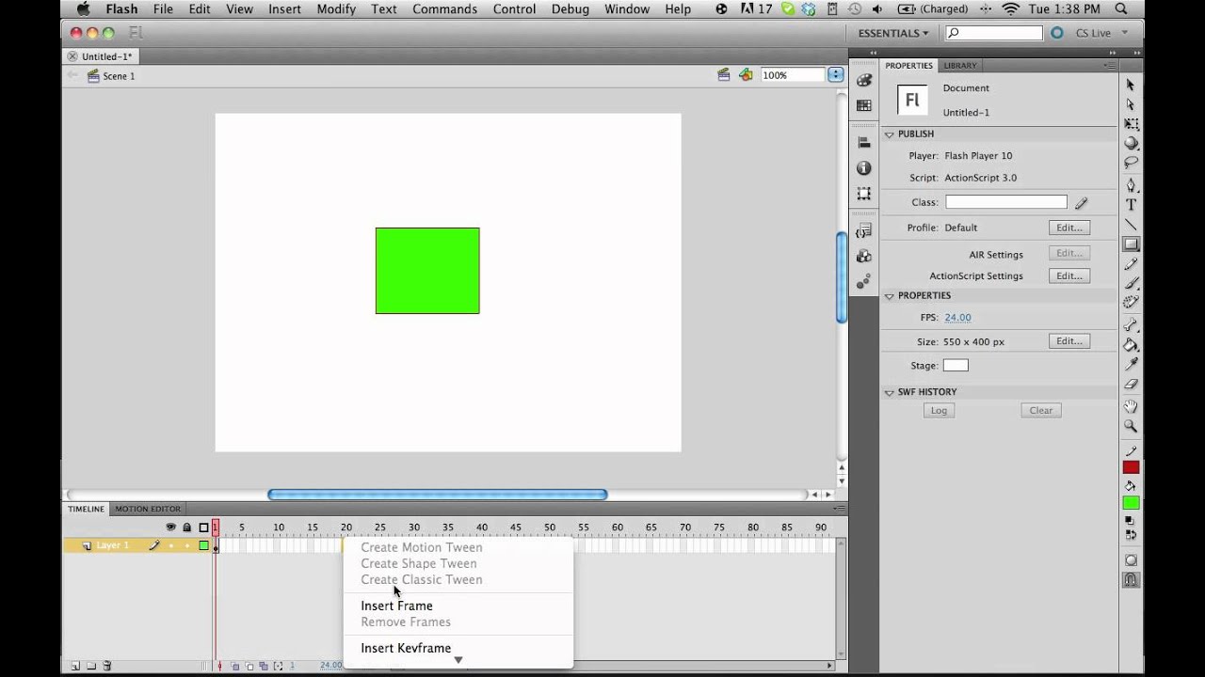Toggle Onion Skin button
Screen dimensions: 1205x677
pos(234,666)
